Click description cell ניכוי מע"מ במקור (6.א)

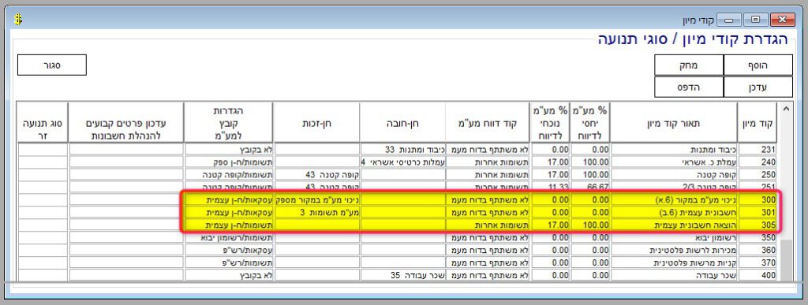click(674, 199)
